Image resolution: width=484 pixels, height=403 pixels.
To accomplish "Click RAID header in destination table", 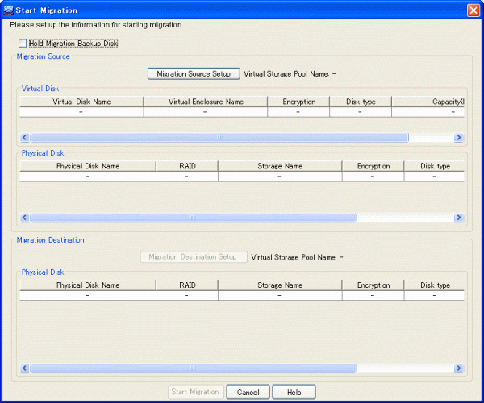I will 187,285.
